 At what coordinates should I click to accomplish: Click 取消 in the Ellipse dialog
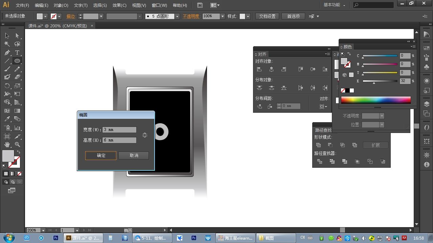[134, 155]
